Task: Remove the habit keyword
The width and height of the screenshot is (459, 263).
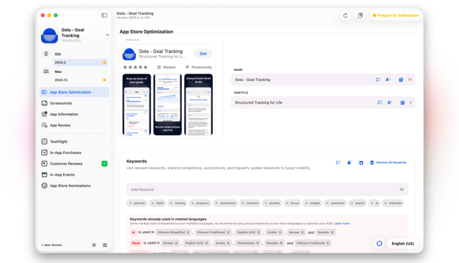Action: pos(152,203)
